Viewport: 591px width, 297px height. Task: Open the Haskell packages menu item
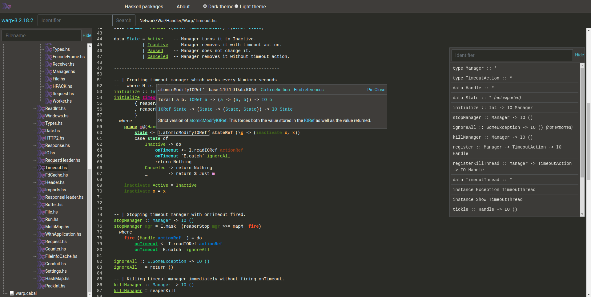point(144,6)
